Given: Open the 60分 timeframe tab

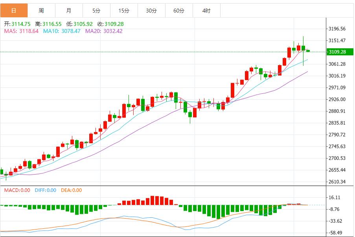Looking at the screenshot, I should (x=179, y=10).
